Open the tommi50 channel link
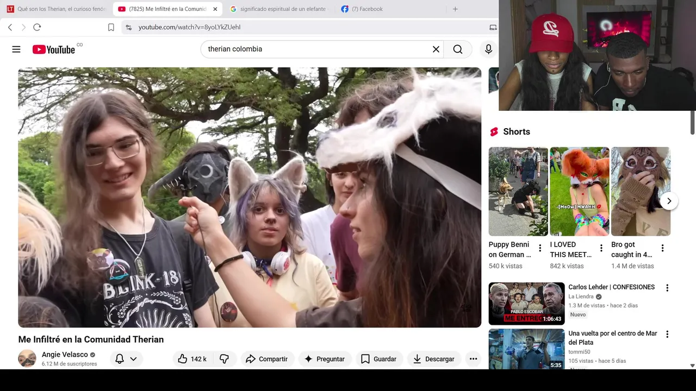 pyautogui.click(x=579, y=352)
